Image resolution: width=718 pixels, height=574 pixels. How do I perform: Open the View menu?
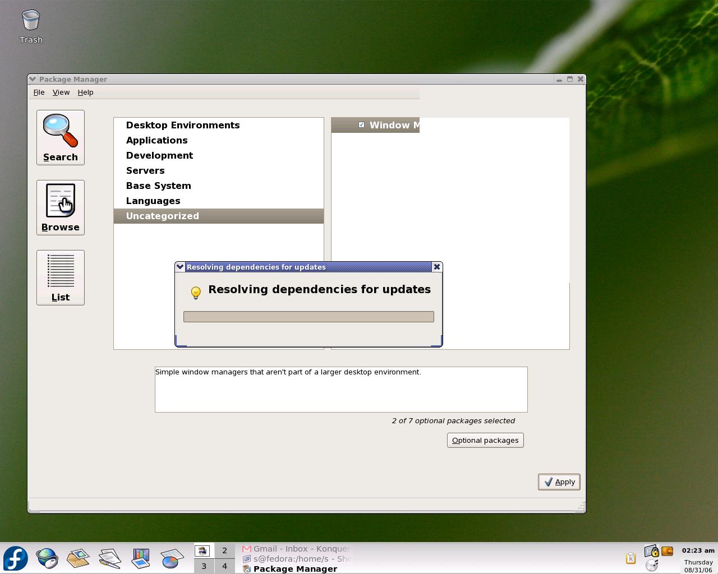(61, 92)
